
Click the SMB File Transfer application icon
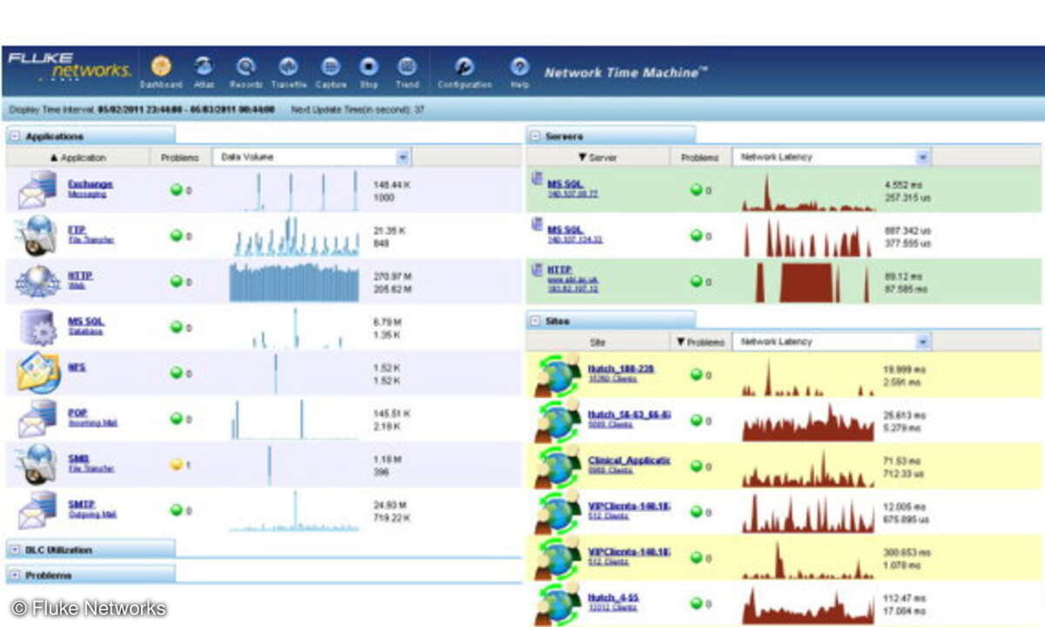tap(38, 464)
